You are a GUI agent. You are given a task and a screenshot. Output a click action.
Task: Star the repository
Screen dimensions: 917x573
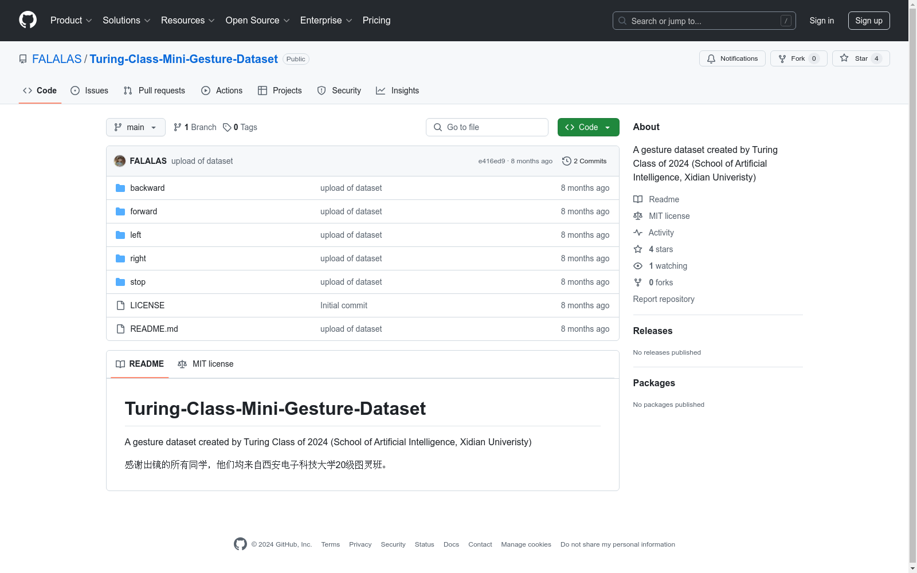tap(861, 58)
